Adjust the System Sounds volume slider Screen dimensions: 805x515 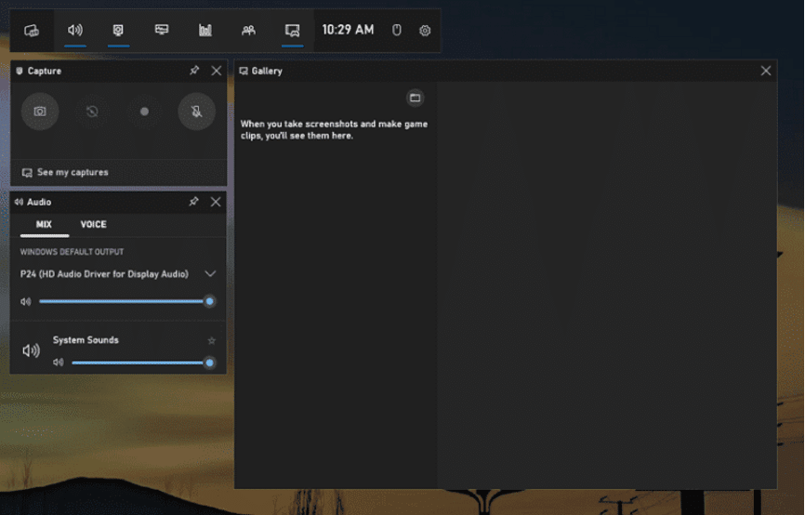(139, 363)
